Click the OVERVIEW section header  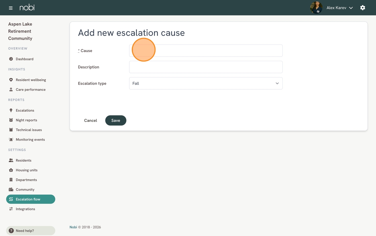(x=18, y=48)
